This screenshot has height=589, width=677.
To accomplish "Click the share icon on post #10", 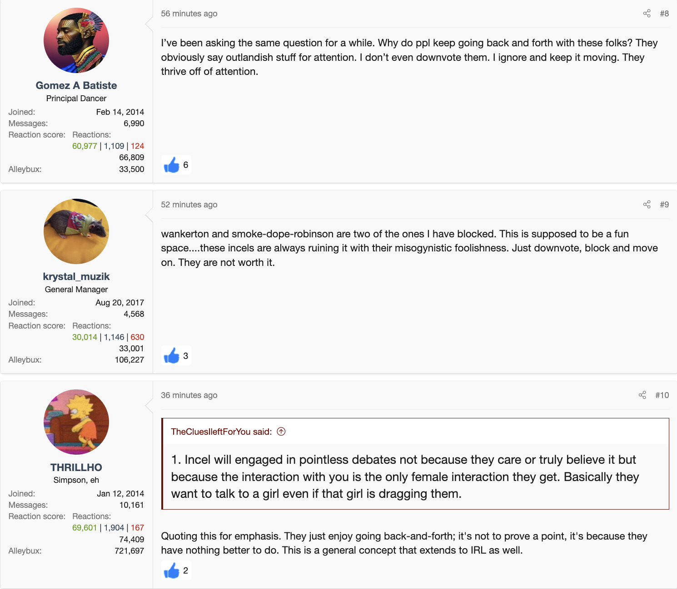I will point(642,395).
